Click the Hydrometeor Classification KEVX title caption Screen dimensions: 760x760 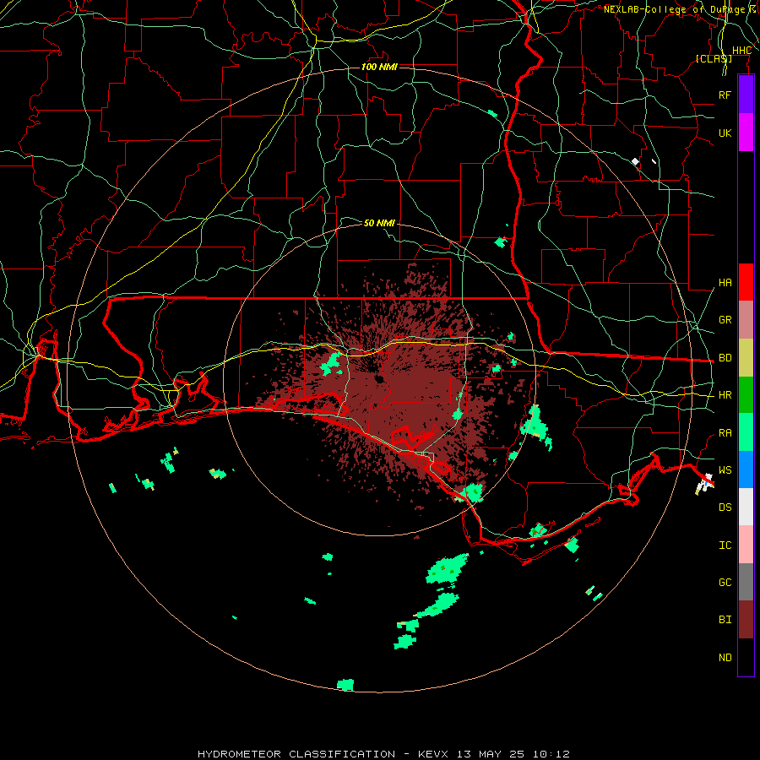[383, 754]
